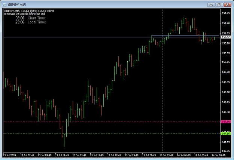Click the 148.65 price scale value
Image resolution: width=234 pixels, height=160 pixels.
(226, 102)
